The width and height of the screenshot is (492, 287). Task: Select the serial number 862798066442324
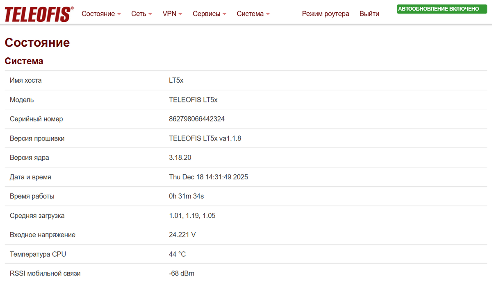tap(197, 119)
